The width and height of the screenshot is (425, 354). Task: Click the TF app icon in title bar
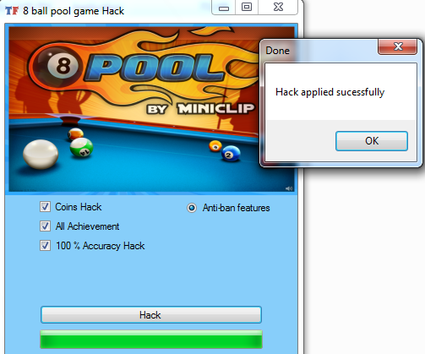12,11
